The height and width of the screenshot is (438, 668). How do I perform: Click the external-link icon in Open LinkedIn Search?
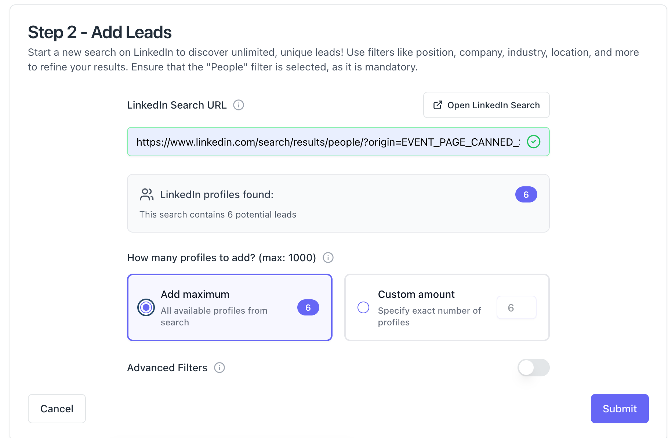[438, 105]
